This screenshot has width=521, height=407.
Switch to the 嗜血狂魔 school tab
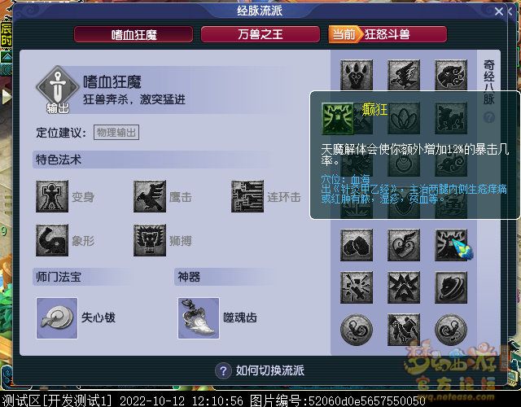pyautogui.click(x=134, y=34)
